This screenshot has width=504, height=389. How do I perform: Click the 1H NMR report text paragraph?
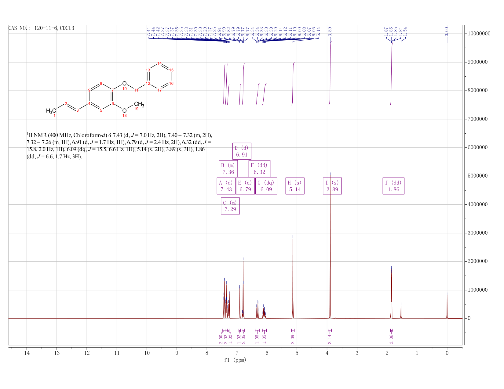pyautogui.click(x=119, y=146)
